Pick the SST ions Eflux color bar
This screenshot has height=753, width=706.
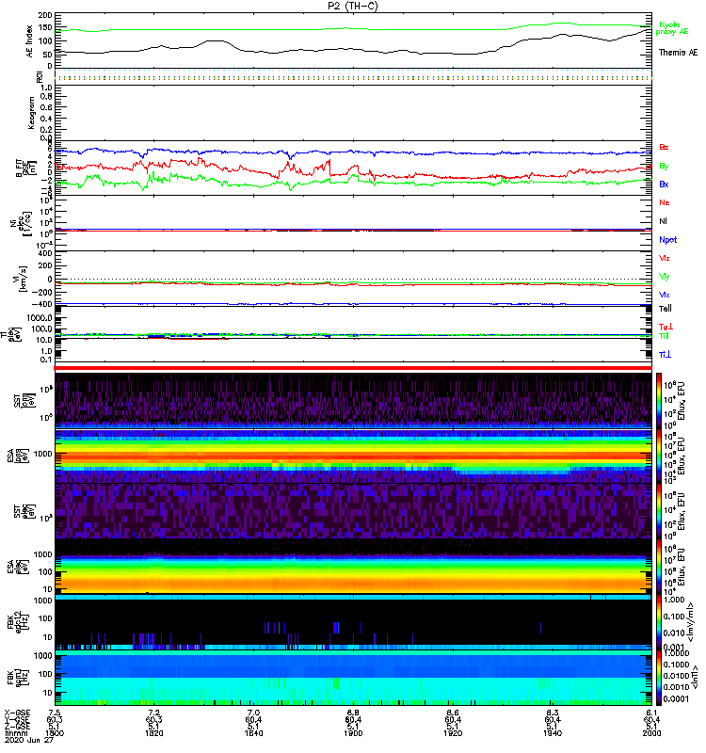click(659, 401)
